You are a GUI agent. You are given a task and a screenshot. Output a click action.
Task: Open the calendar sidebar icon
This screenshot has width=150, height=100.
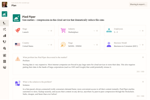click(x=4, y=61)
